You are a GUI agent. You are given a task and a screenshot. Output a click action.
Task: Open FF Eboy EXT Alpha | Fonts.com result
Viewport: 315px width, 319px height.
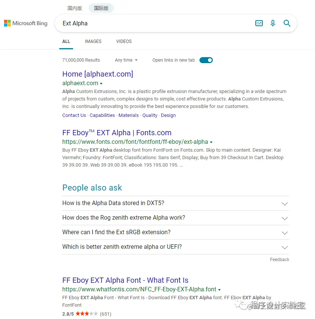(117, 133)
